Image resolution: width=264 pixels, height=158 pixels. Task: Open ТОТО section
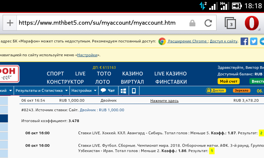[104, 74]
